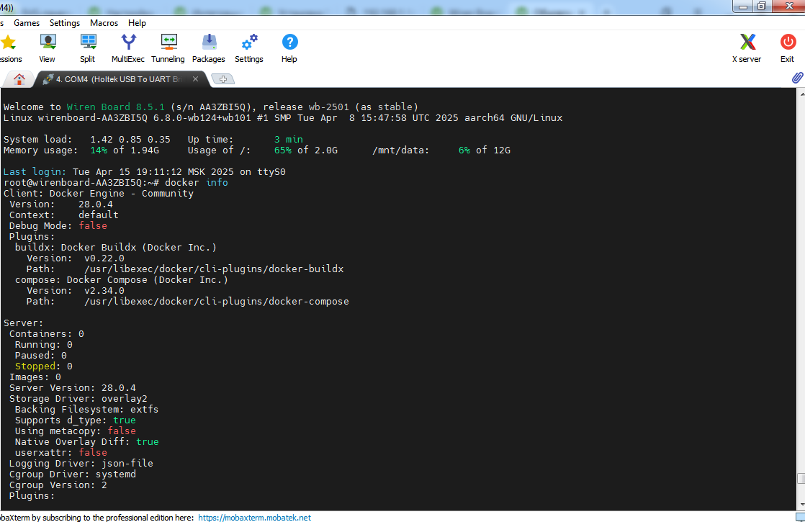Click the 'Stopped: 0' line
This screenshot has height=522, width=805.
click(44, 366)
